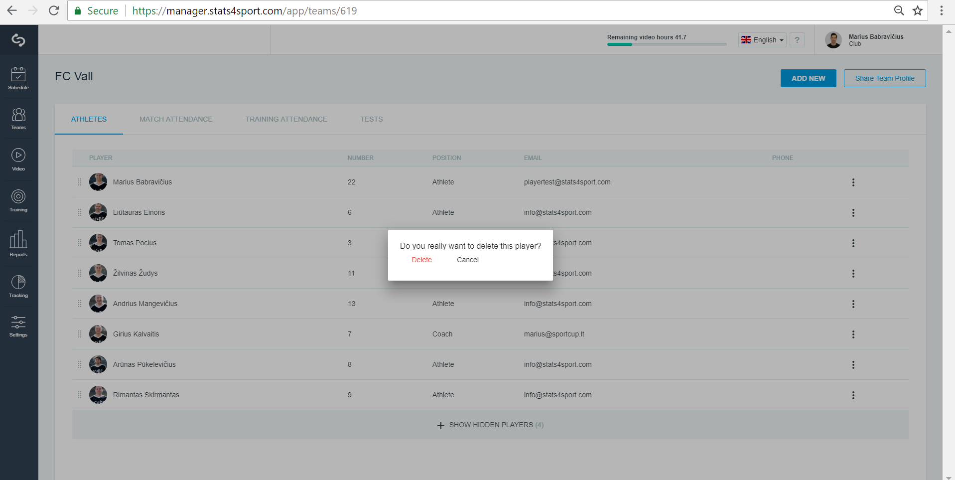Image resolution: width=955 pixels, height=480 pixels.
Task: Click the help question mark button
Action: click(x=797, y=40)
